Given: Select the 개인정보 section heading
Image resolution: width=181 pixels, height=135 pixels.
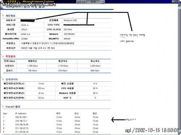Looking at the screenshot, I should [10, 16].
